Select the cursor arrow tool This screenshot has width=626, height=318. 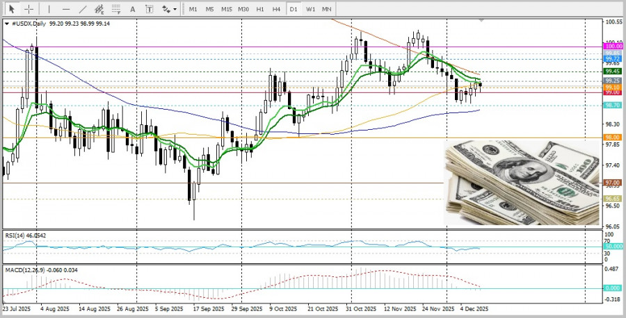(12, 9)
